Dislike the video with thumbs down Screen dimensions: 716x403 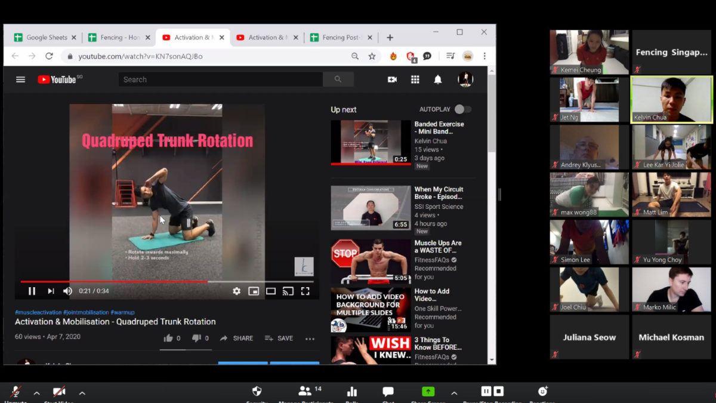tap(196, 338)
